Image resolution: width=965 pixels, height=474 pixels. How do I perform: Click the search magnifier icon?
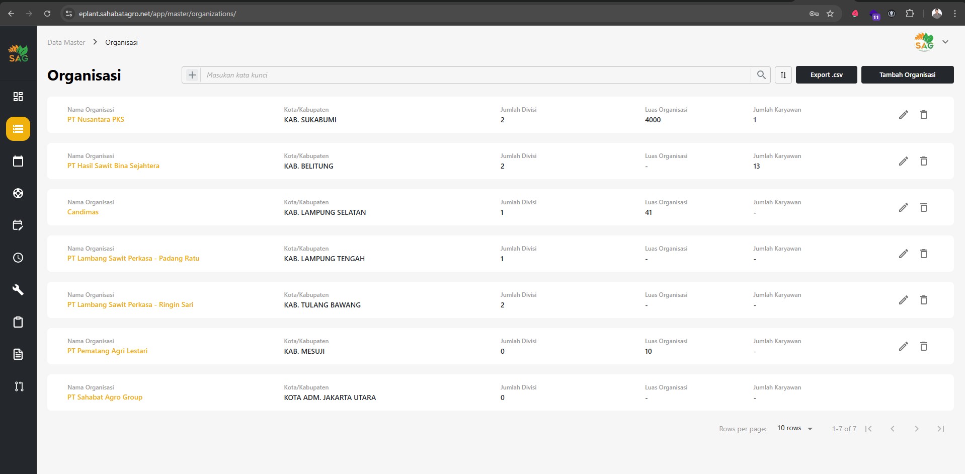pyautogui.click(x=761, y=75)
